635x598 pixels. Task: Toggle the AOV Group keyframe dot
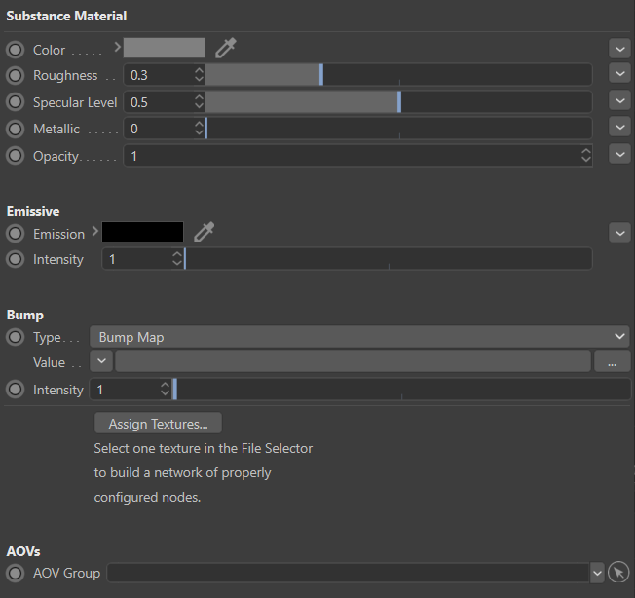pyautogui.click(x=15, y=573)
